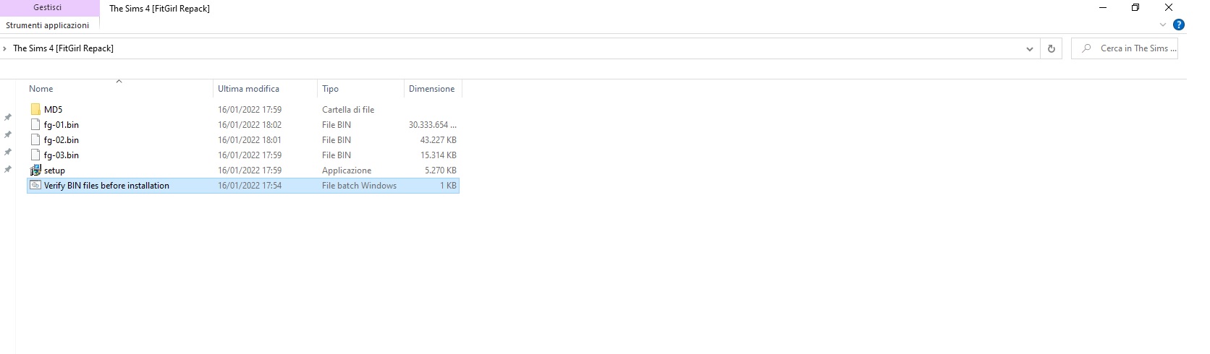This screenshot has height=354, width=1210.
Task: Open the Gestisci ribbon tab
Action: click(48, 7)
